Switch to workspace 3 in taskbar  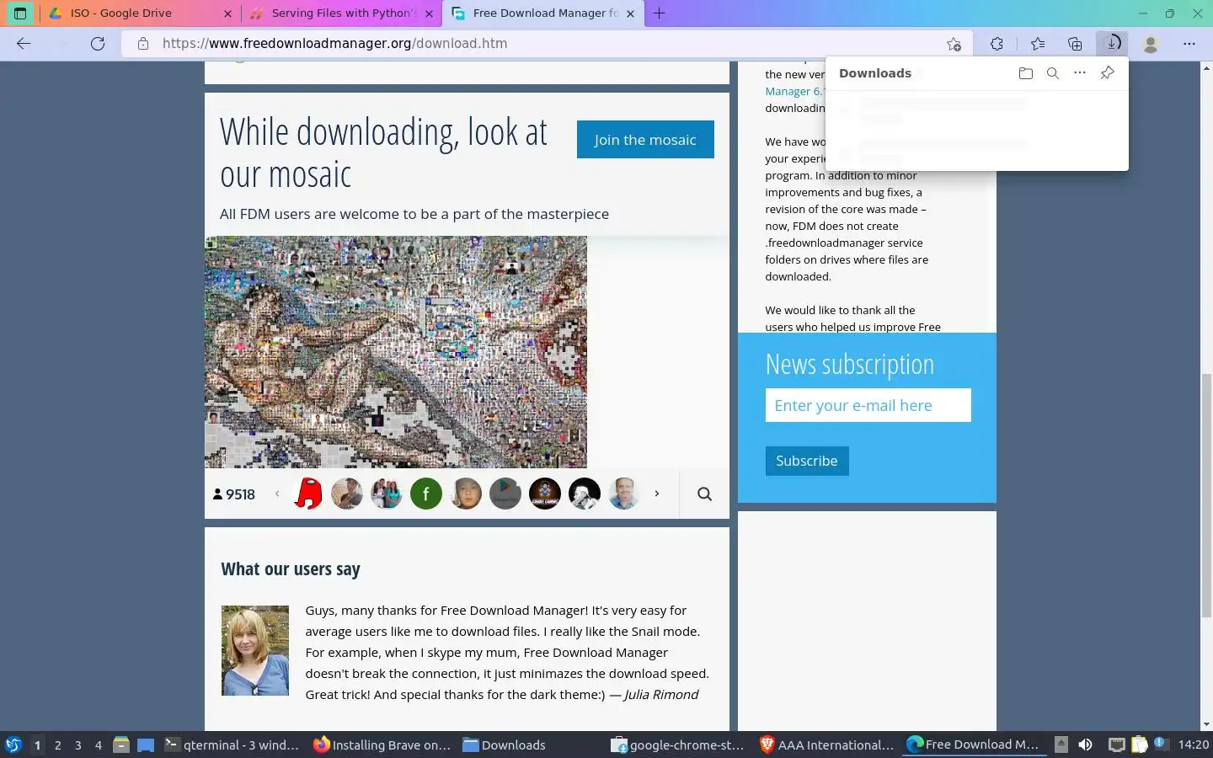78,745
